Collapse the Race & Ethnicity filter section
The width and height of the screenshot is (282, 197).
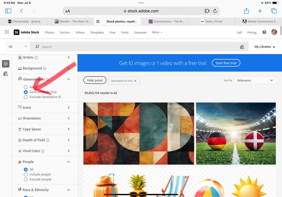click(69, 190)
